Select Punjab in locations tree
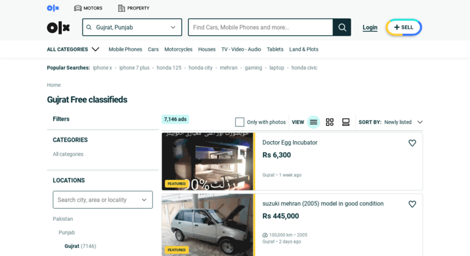Viewport: 470px width, 256px height. tap(67, 232)
